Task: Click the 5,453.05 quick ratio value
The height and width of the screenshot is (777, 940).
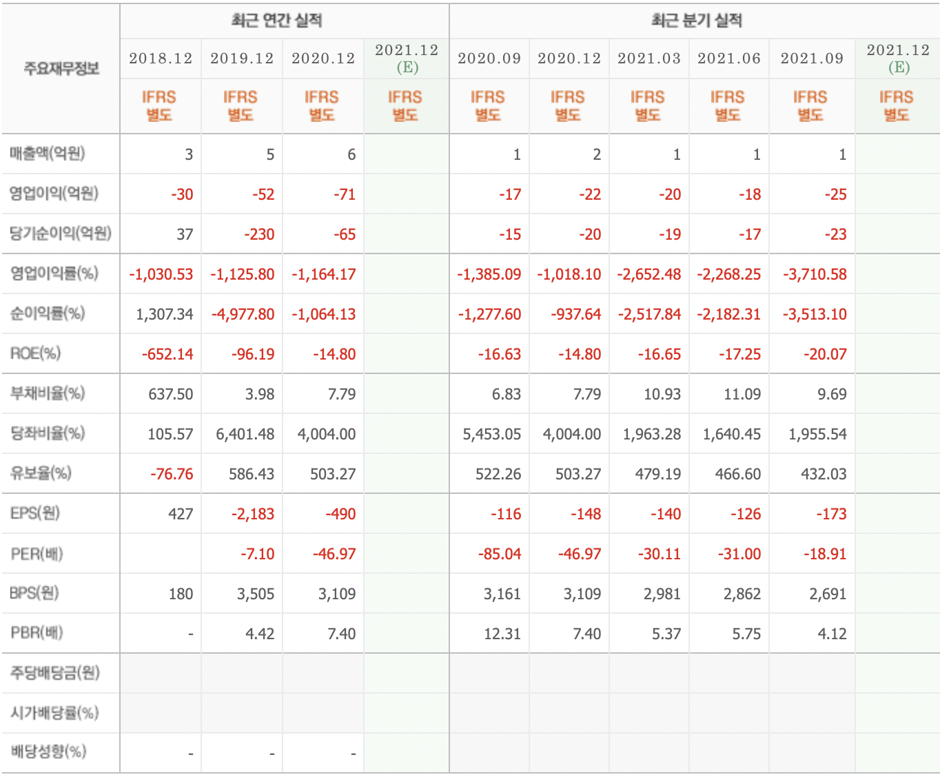Action: point(492,434)
